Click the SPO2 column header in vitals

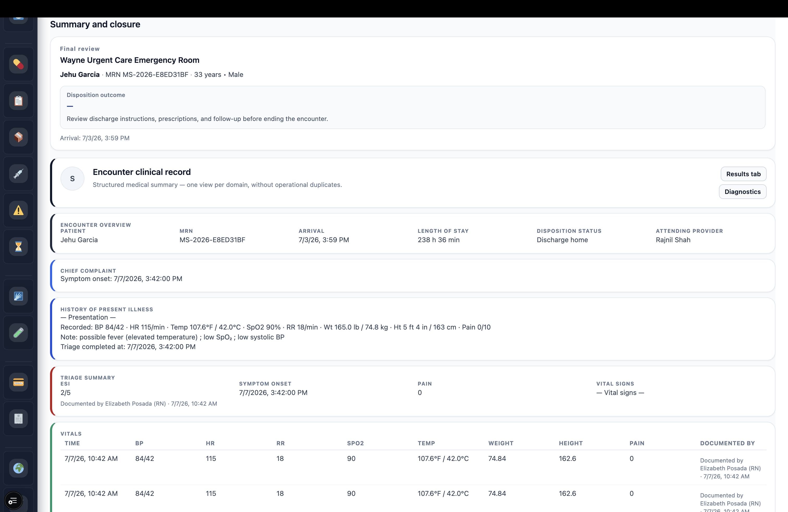355,443
